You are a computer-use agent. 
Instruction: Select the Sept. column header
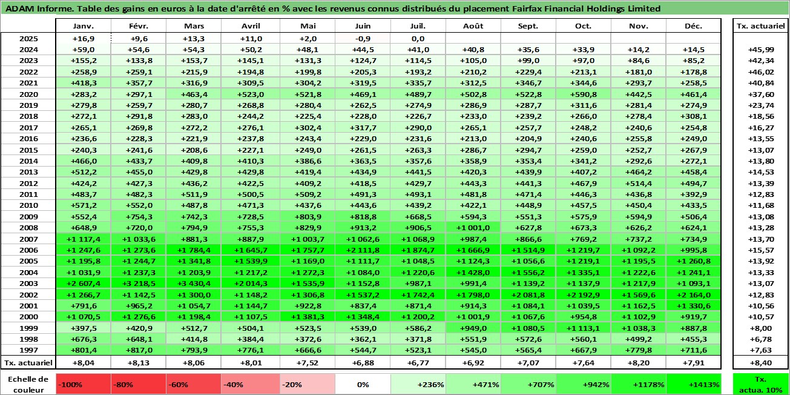point(528,26)
